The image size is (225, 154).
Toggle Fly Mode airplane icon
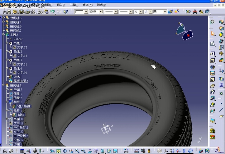coord(52,151)
